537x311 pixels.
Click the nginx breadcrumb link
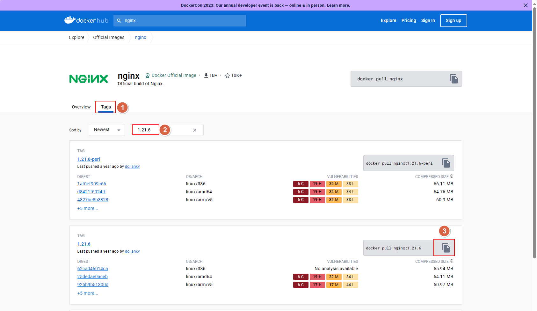pos(141,37)
